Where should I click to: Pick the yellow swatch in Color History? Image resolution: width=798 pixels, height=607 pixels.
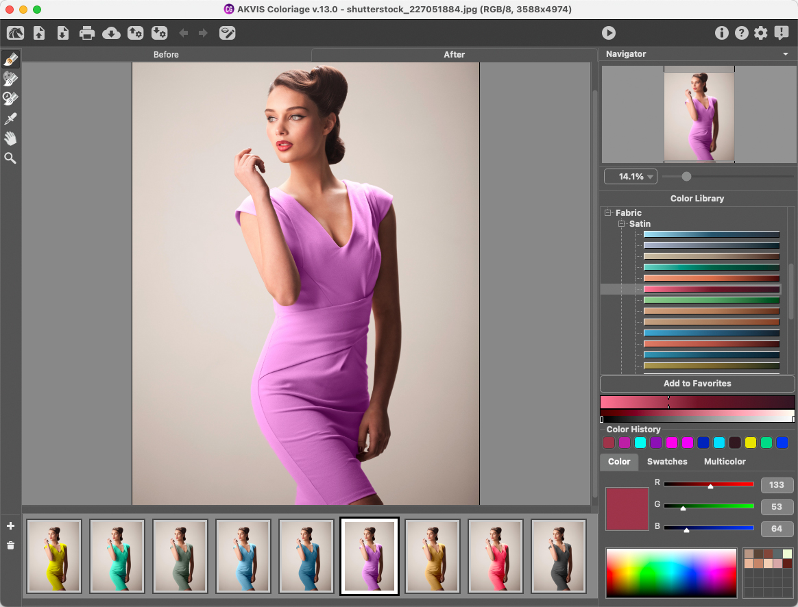point(751,443)
